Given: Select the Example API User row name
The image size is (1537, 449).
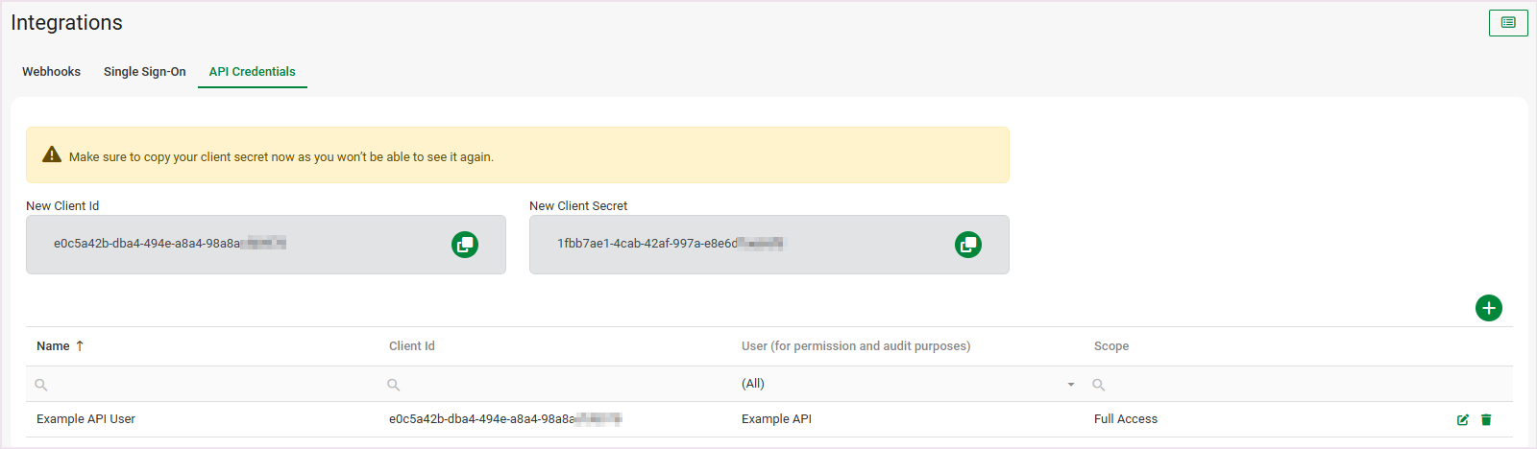Looking at the screenshot, I should 85,419.
